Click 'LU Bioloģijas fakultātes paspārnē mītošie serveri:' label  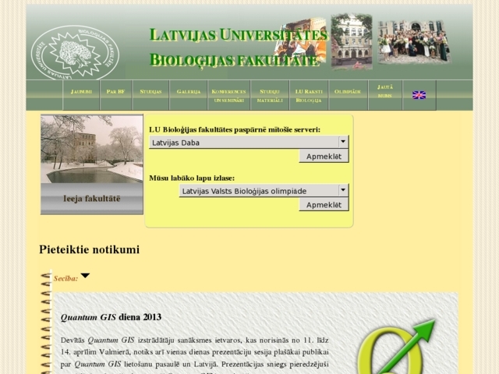click(235, 130)
